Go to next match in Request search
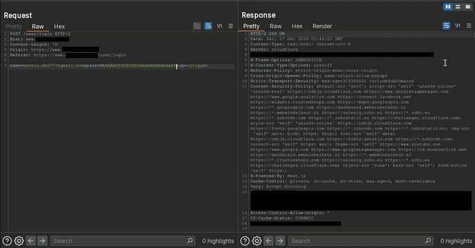 pyautogui.click(x=42, y=241)
